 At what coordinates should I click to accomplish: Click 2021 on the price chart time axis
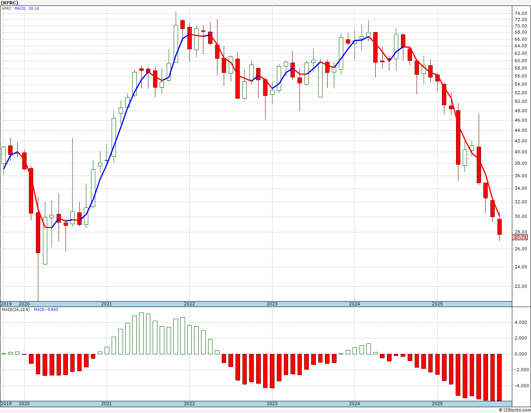coord(107,304)
